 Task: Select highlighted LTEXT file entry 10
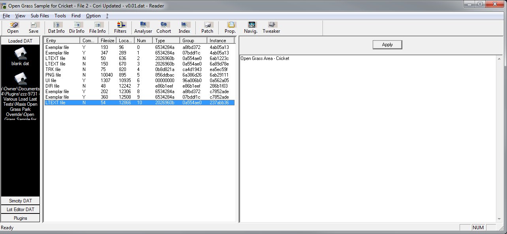(139, 103)
